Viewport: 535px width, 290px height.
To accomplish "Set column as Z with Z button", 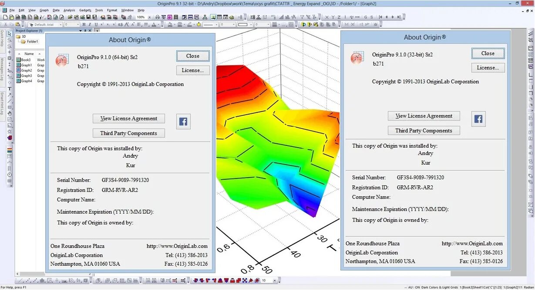I will 339,17.
